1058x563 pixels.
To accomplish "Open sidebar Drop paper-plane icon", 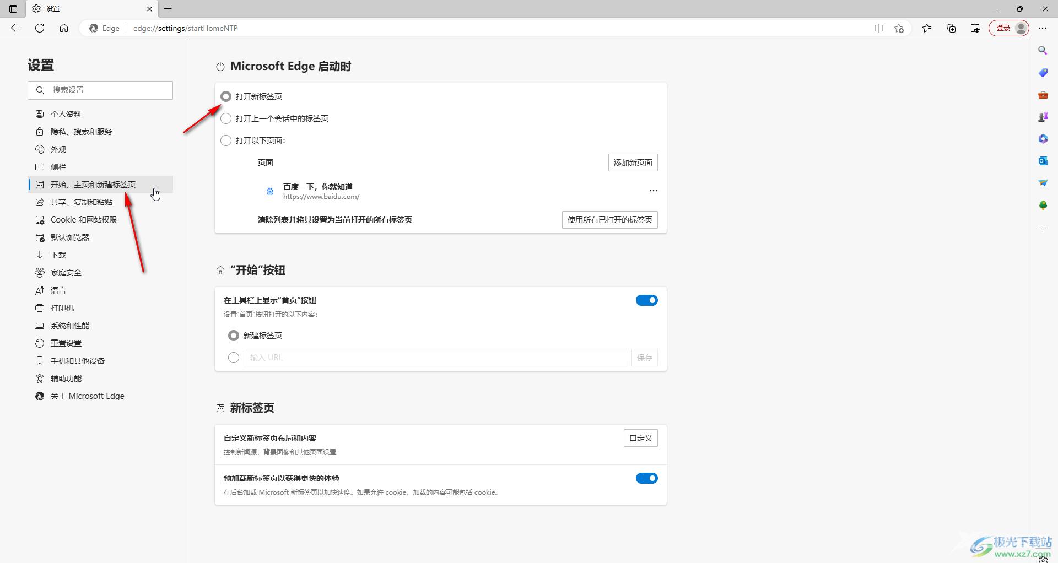I will tap(1043, 183).
